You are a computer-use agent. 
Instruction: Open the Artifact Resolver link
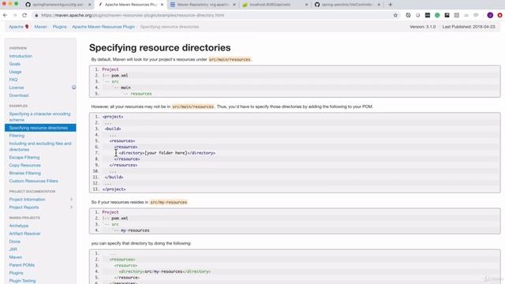click(24, 234)
